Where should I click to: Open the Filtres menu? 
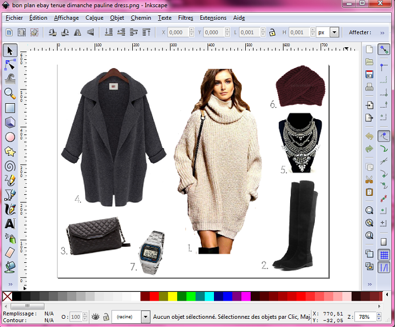[185, 18]
